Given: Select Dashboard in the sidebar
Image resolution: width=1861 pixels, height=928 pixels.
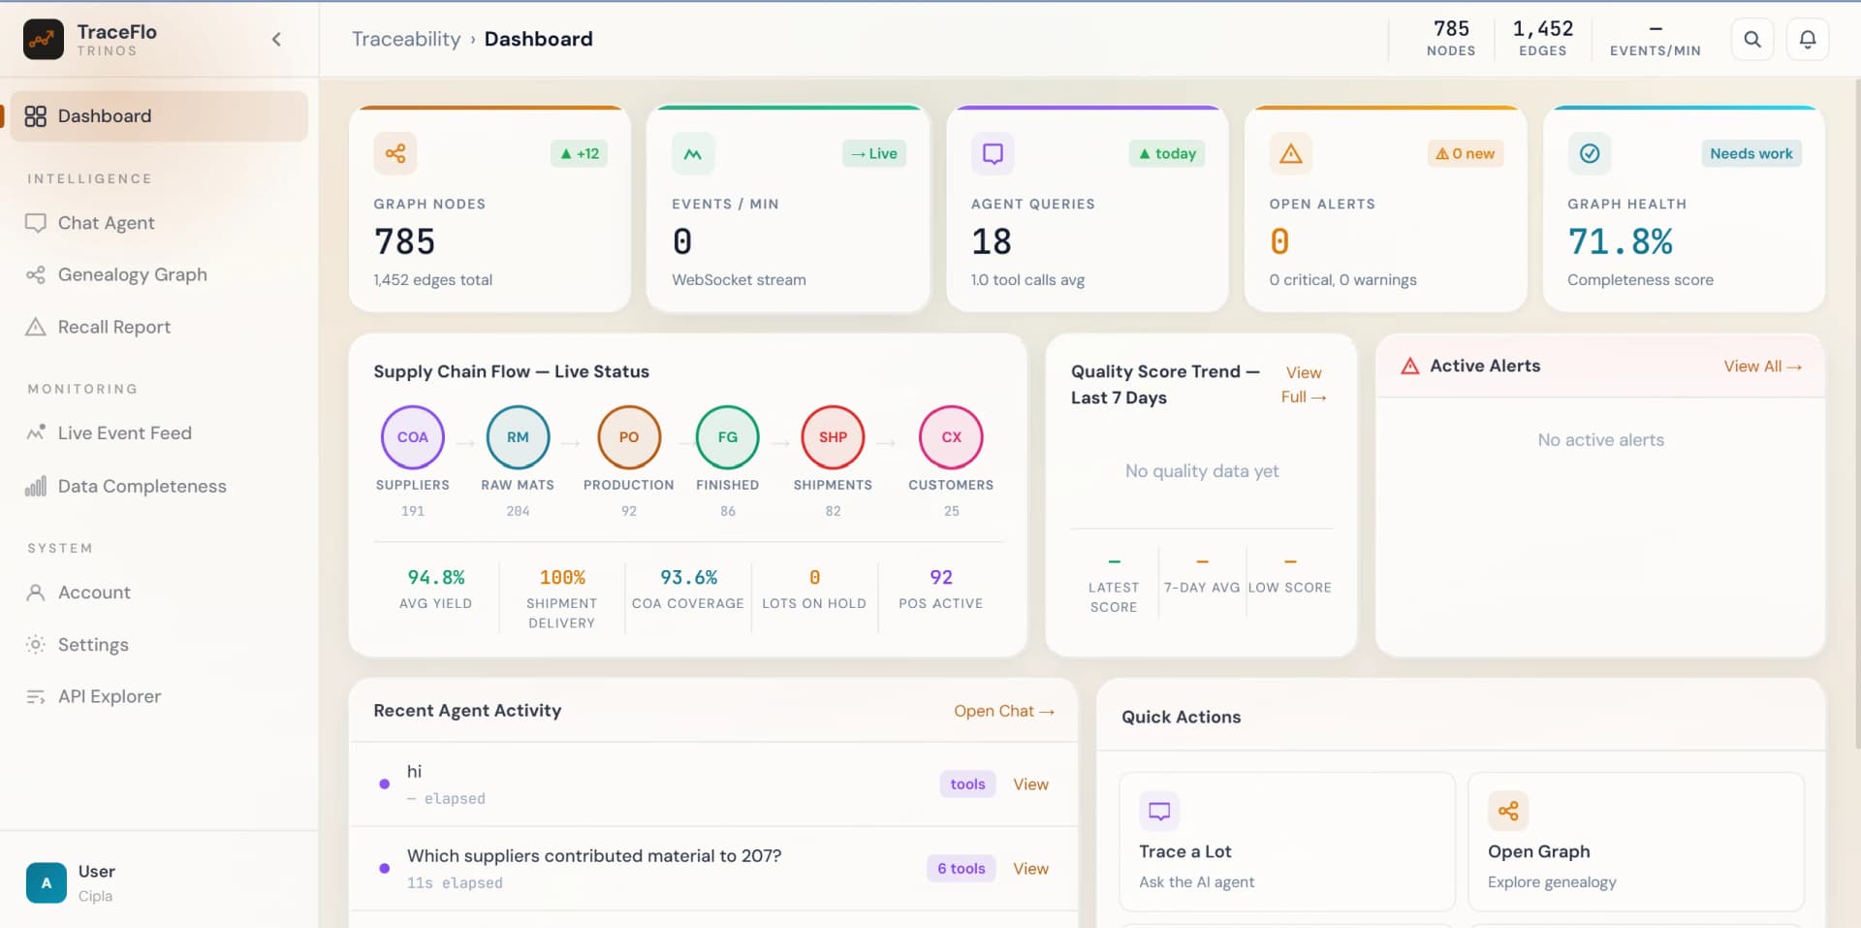Looking at the screenshot, I should [159, 116].
